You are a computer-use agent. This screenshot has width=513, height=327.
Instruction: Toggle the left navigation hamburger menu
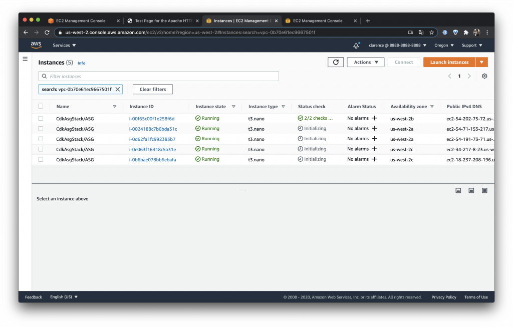[x=25, y=59]
